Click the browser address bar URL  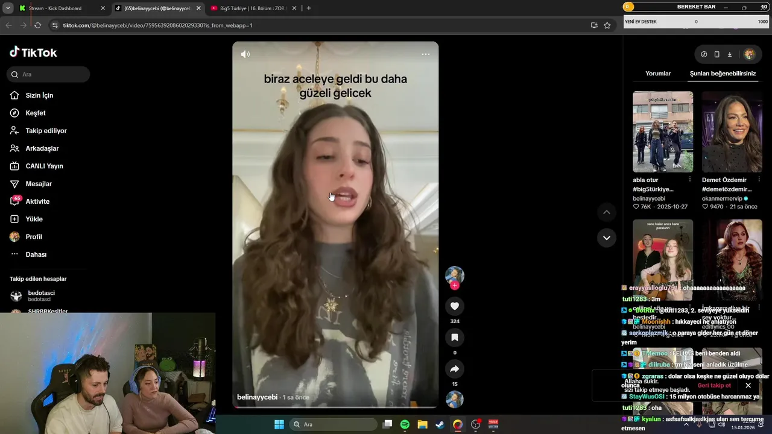(157, 25)
